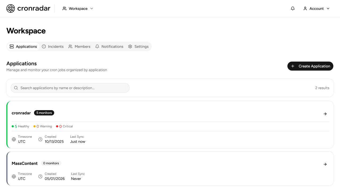The image size is (340, 194).
Task: Switch to the Incidents tab
Action: click(53, 46)
